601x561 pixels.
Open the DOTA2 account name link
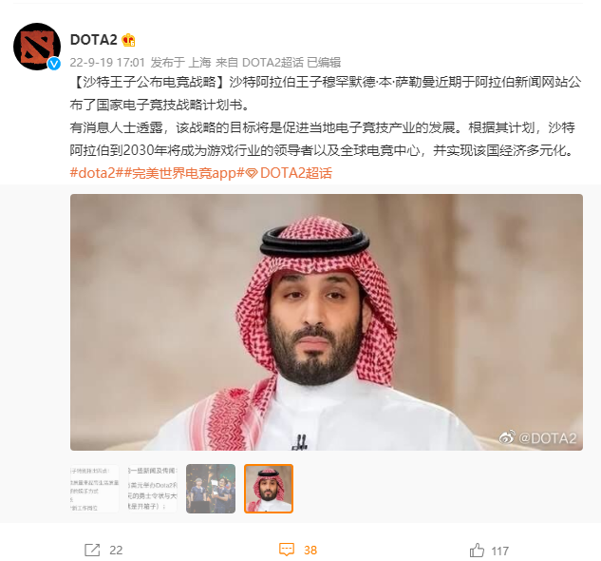tap(94, 40)
